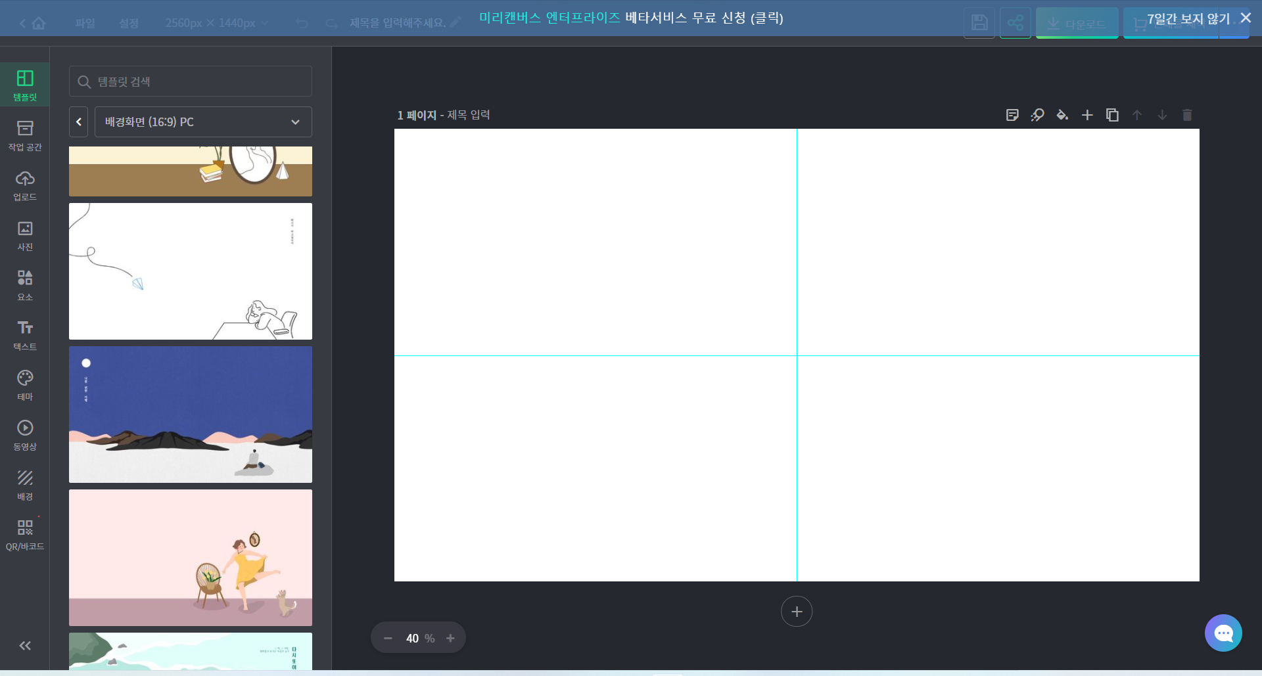Click the page title 제목 입력 field
This screenshot has height=676, width=1262.
pos(469,115)
